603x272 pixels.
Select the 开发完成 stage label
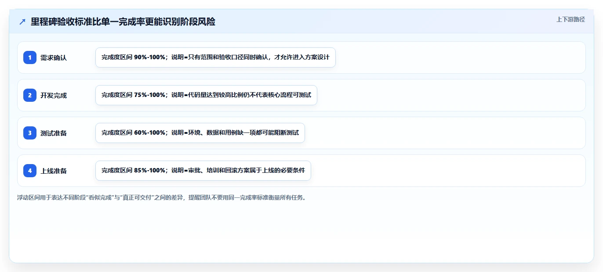54,95
